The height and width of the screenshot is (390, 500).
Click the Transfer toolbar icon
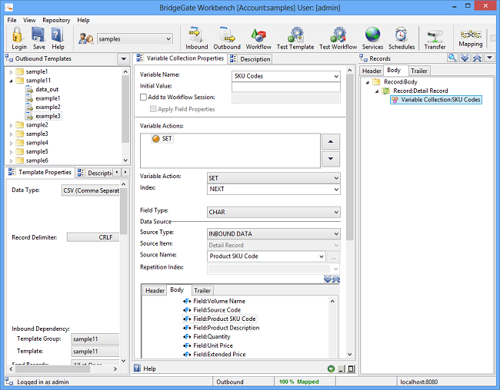click(435, 37)
